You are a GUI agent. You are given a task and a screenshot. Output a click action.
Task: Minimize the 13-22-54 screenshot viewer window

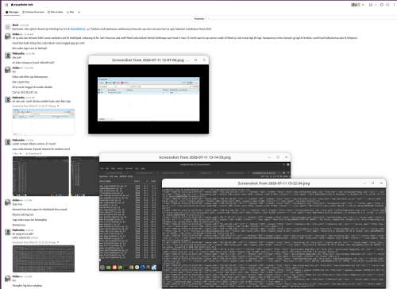[x=364, y=183]
